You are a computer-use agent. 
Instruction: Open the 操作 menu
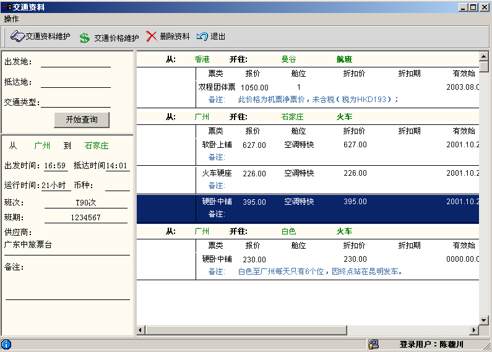(11, 19)
